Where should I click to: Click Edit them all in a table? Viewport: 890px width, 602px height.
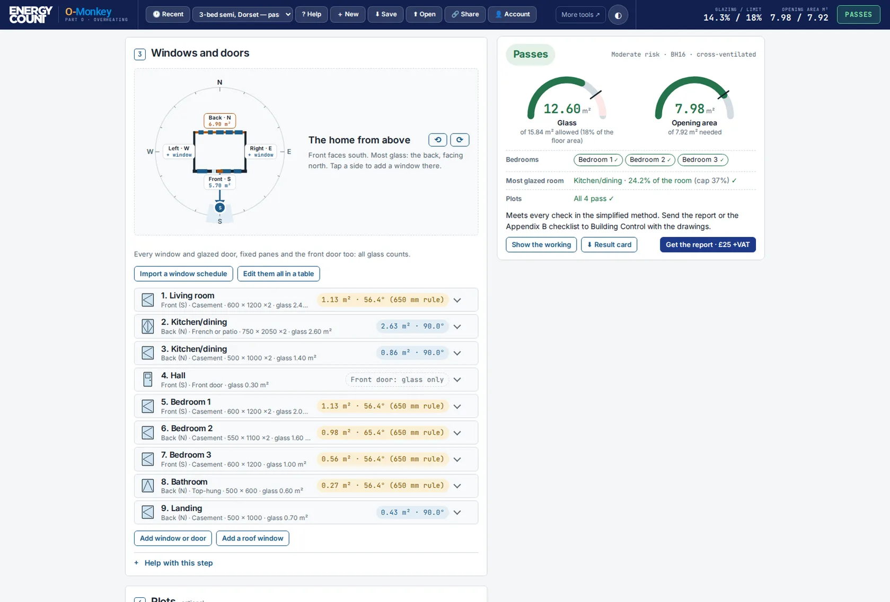(278, 274)
